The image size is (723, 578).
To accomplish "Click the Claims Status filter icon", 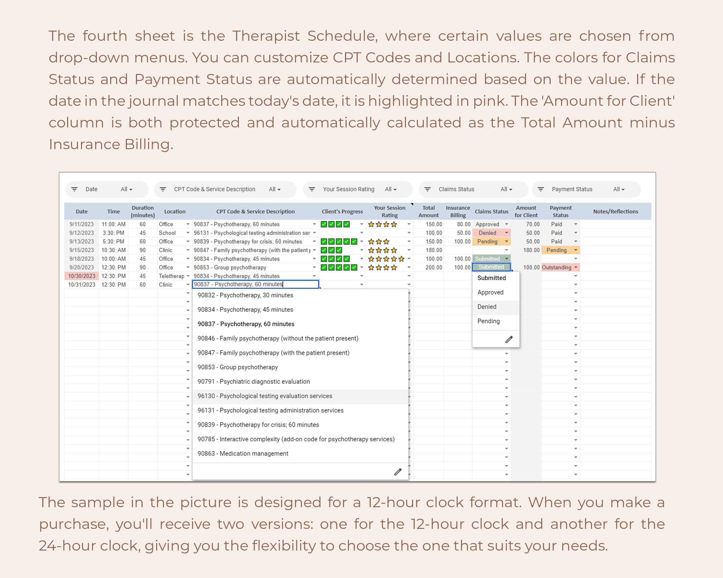I will point(428,189).
